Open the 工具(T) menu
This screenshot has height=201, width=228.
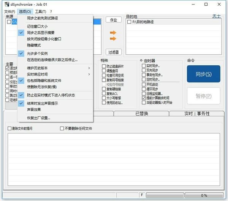pos(41,12)
